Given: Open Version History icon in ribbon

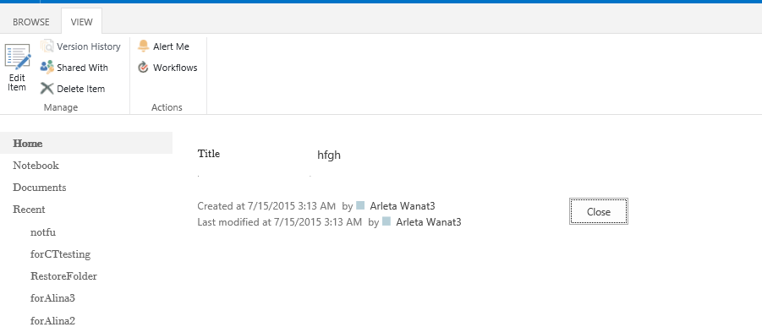Looking at the screenshot, I should (x=47, y=46).
